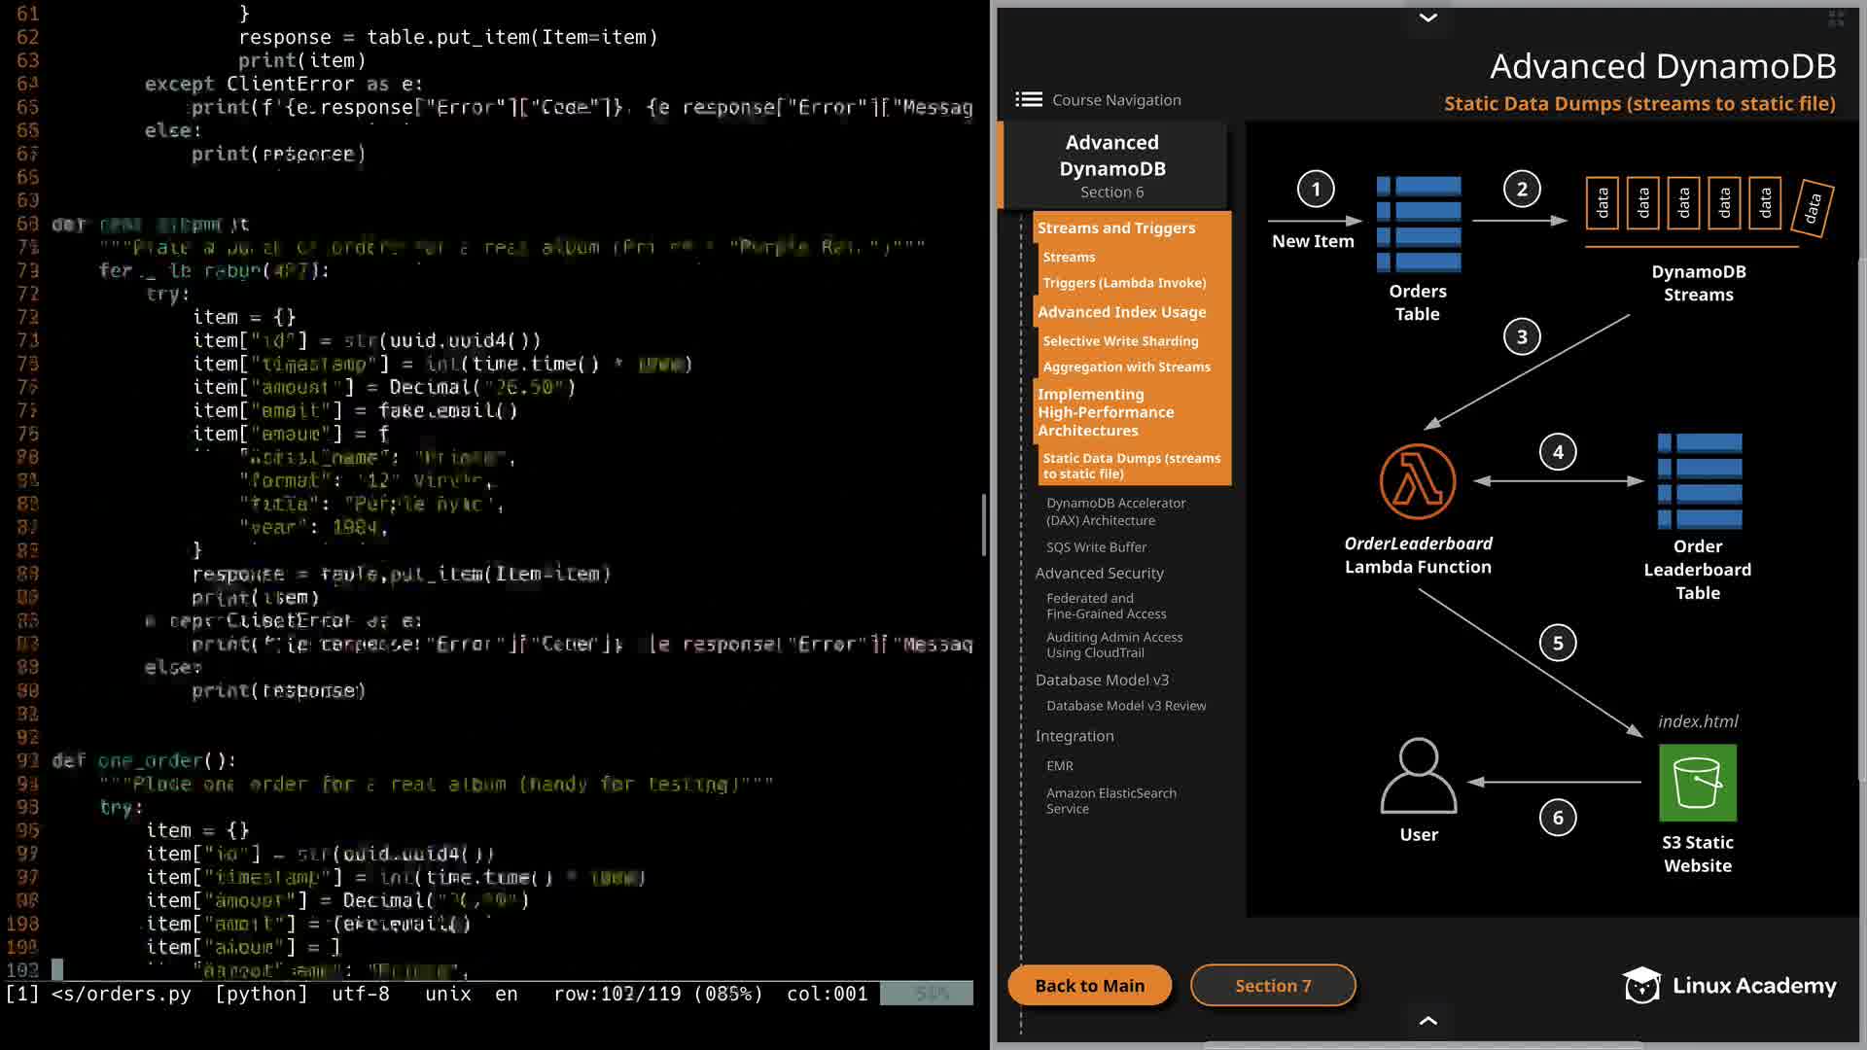Select the SQS Write Buffer lesson
This screenshot has width=1867, height=1050.
coord(1096,547)
